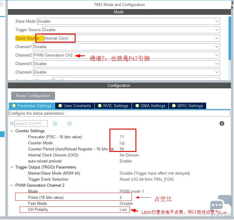Open the Channel4 dropdown
Image resolution: width=234 pixels, height=220 pixels.
tap(126, 72)
